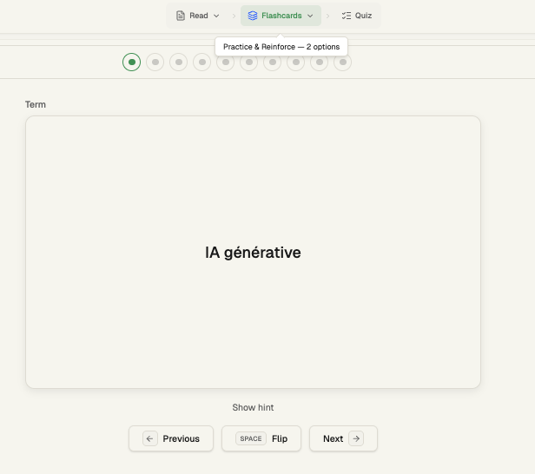
Task: Click breadcrumb chevron between Read and Flashcards
Action: coord(234,16)
